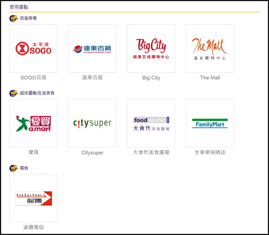Select the city'super logo tile
This screenshot has height=235, width=269.
[92, 123]
